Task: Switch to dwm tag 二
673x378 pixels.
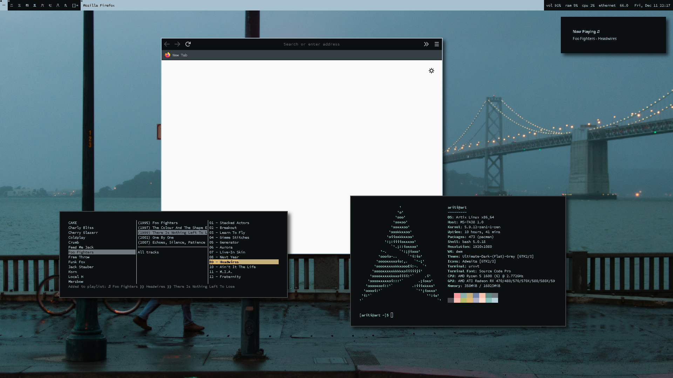Action: coord(12,5)
